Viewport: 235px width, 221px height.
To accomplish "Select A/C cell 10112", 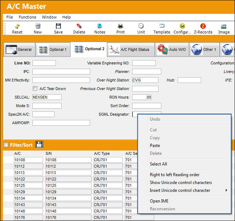I will [28, 166].
